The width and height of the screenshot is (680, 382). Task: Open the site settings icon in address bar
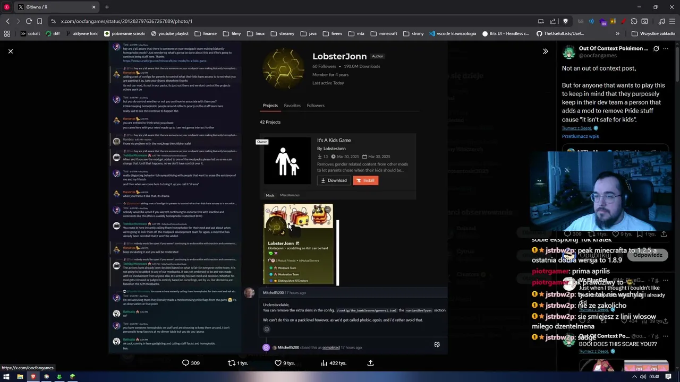53,21
